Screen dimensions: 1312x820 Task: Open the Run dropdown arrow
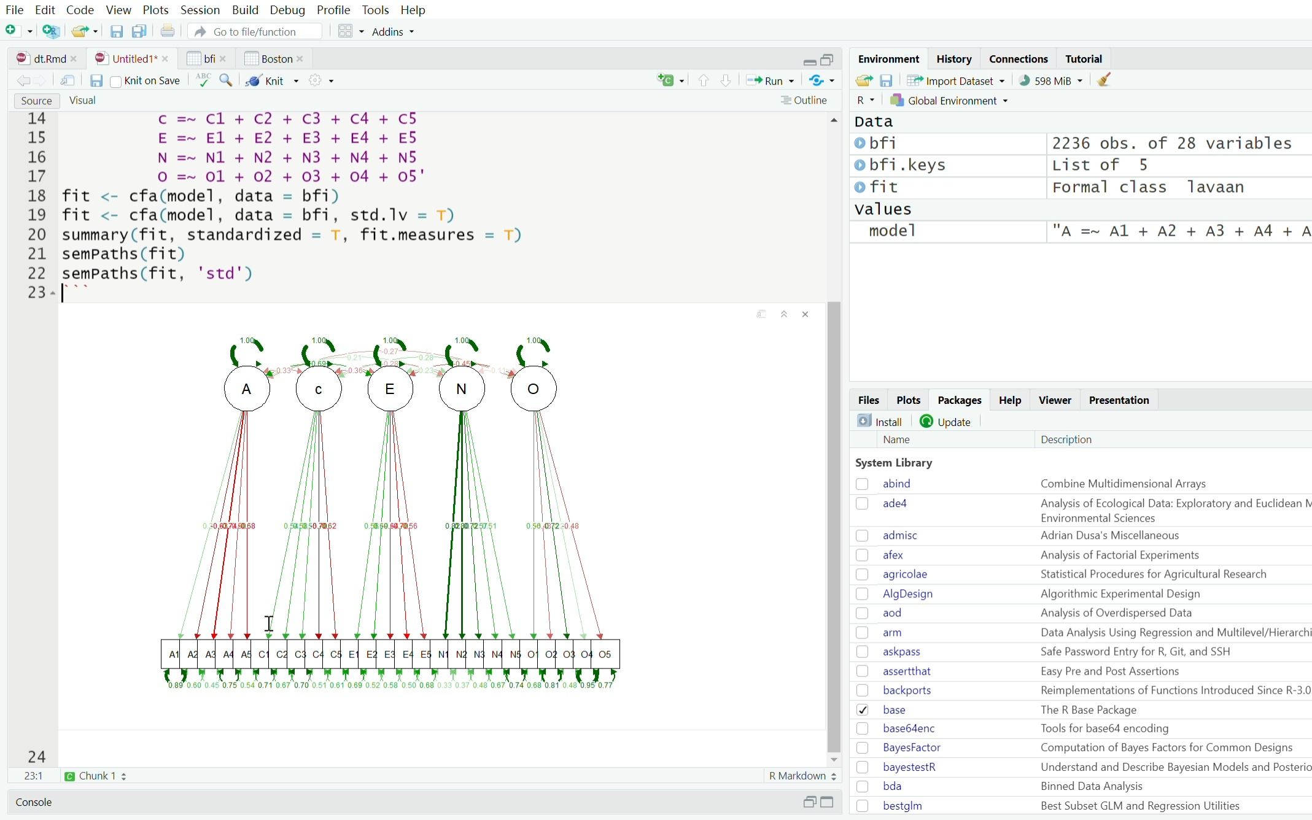pos(791,81)
